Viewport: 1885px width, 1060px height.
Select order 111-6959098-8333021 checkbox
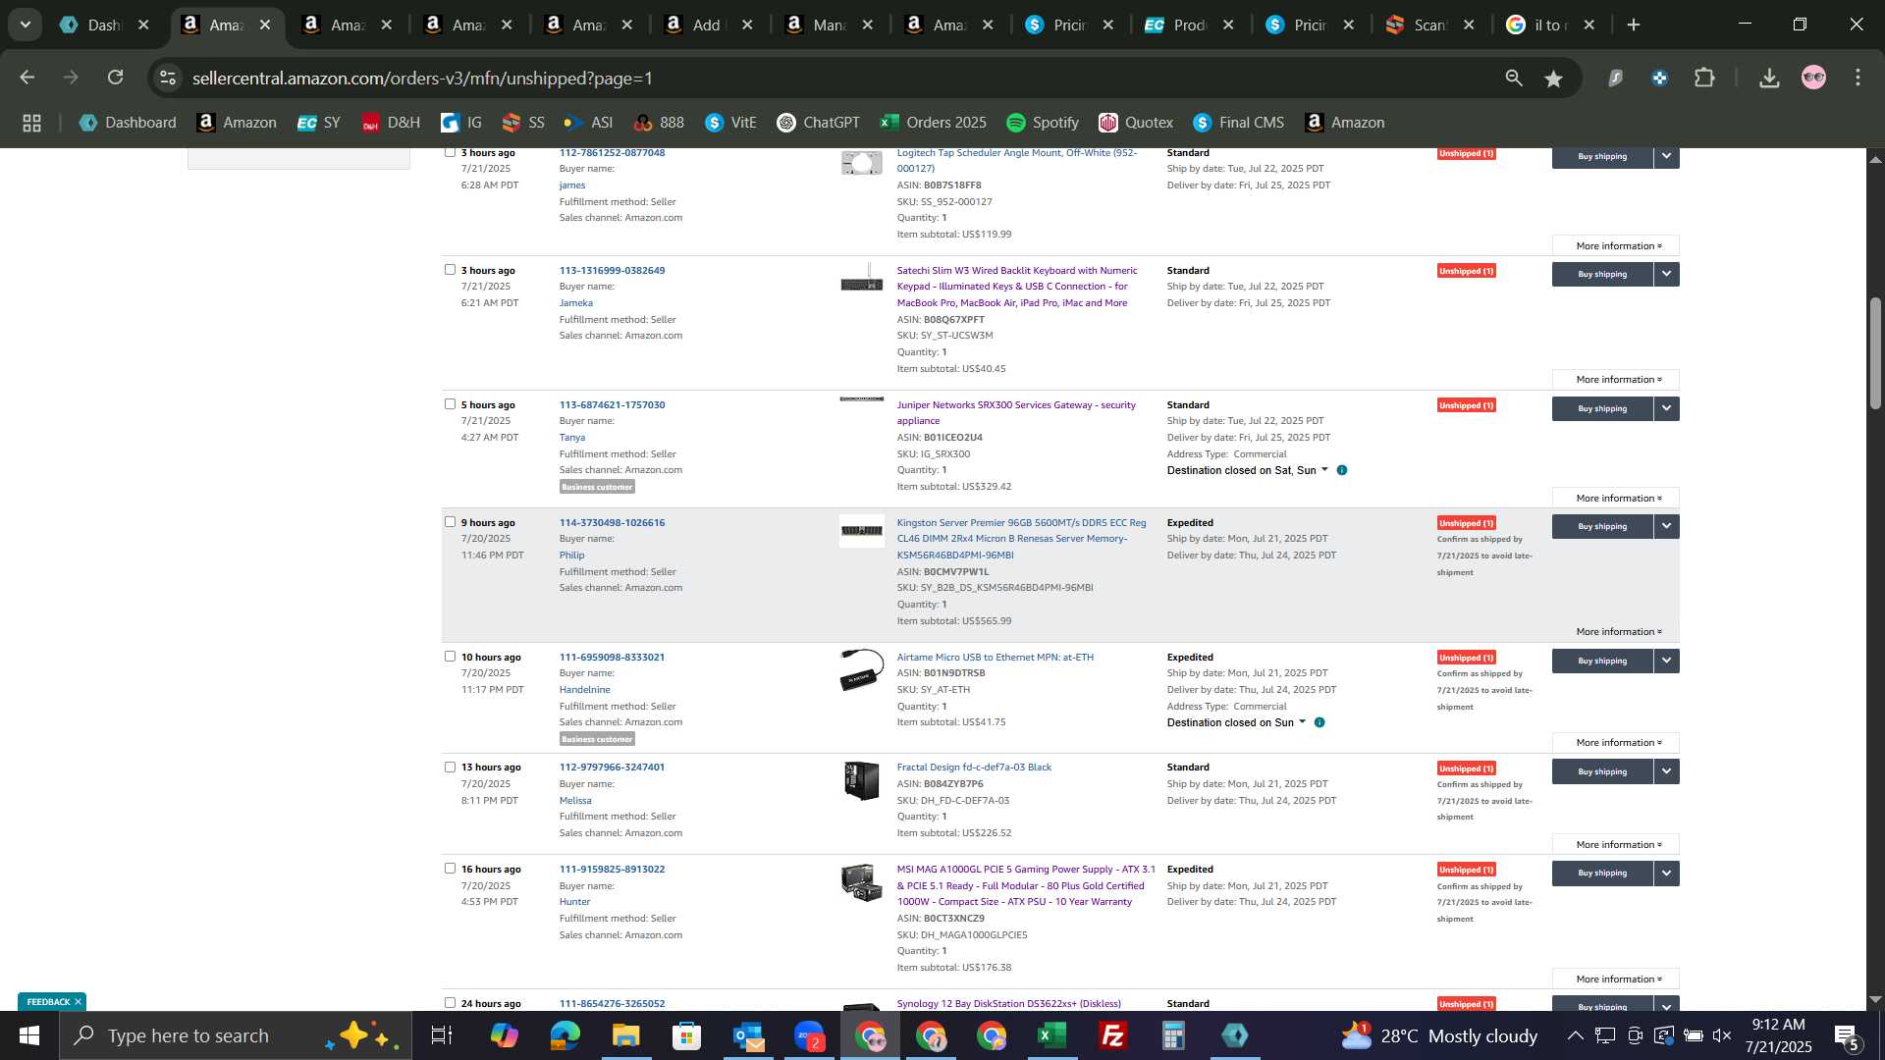[450, 657]
